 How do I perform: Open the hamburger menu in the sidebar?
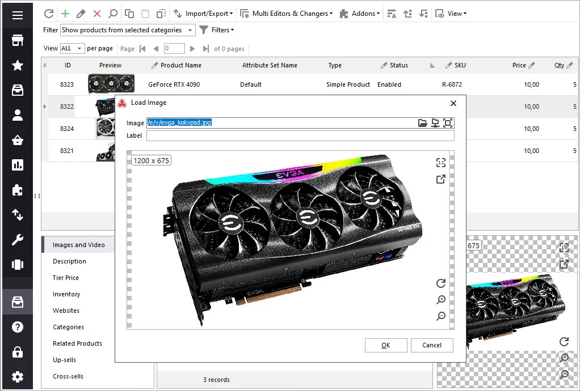[18, 15]
